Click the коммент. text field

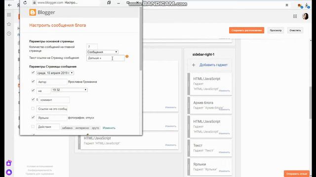click(x=54, y=100)
